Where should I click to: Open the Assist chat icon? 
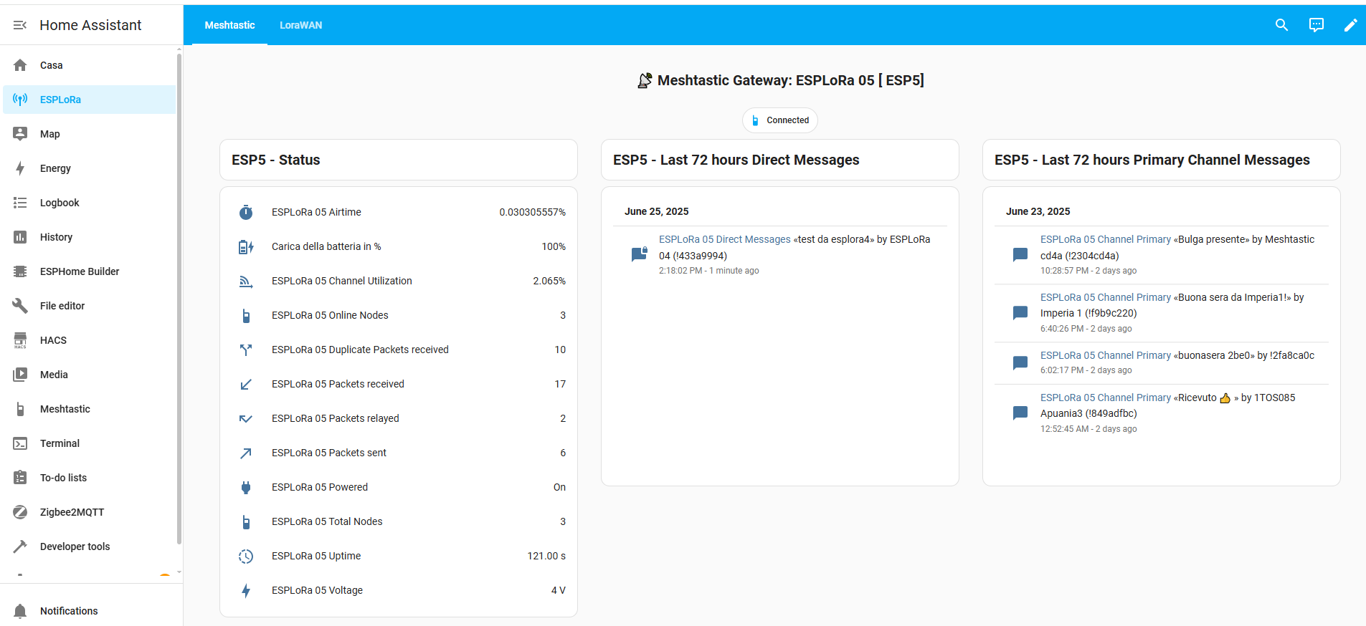click(1317, 25)
